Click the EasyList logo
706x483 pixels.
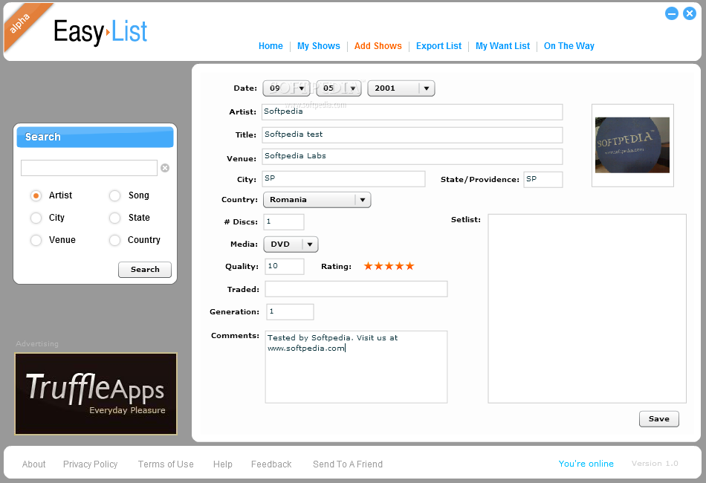tap(100, 31)
